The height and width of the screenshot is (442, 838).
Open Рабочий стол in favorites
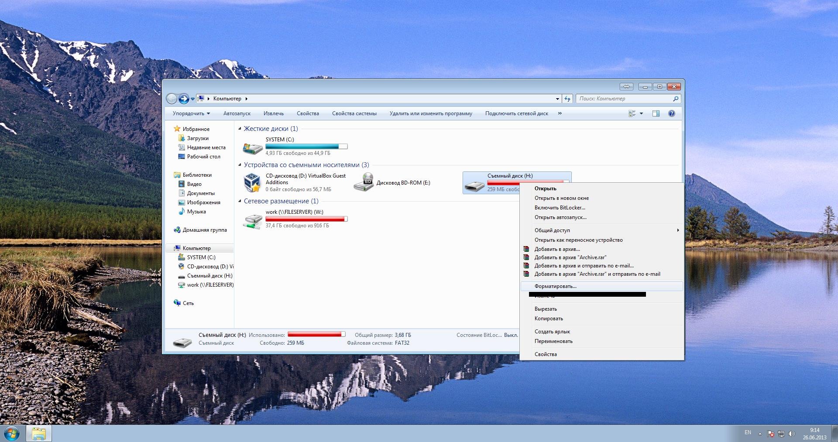tap(203, 157)
